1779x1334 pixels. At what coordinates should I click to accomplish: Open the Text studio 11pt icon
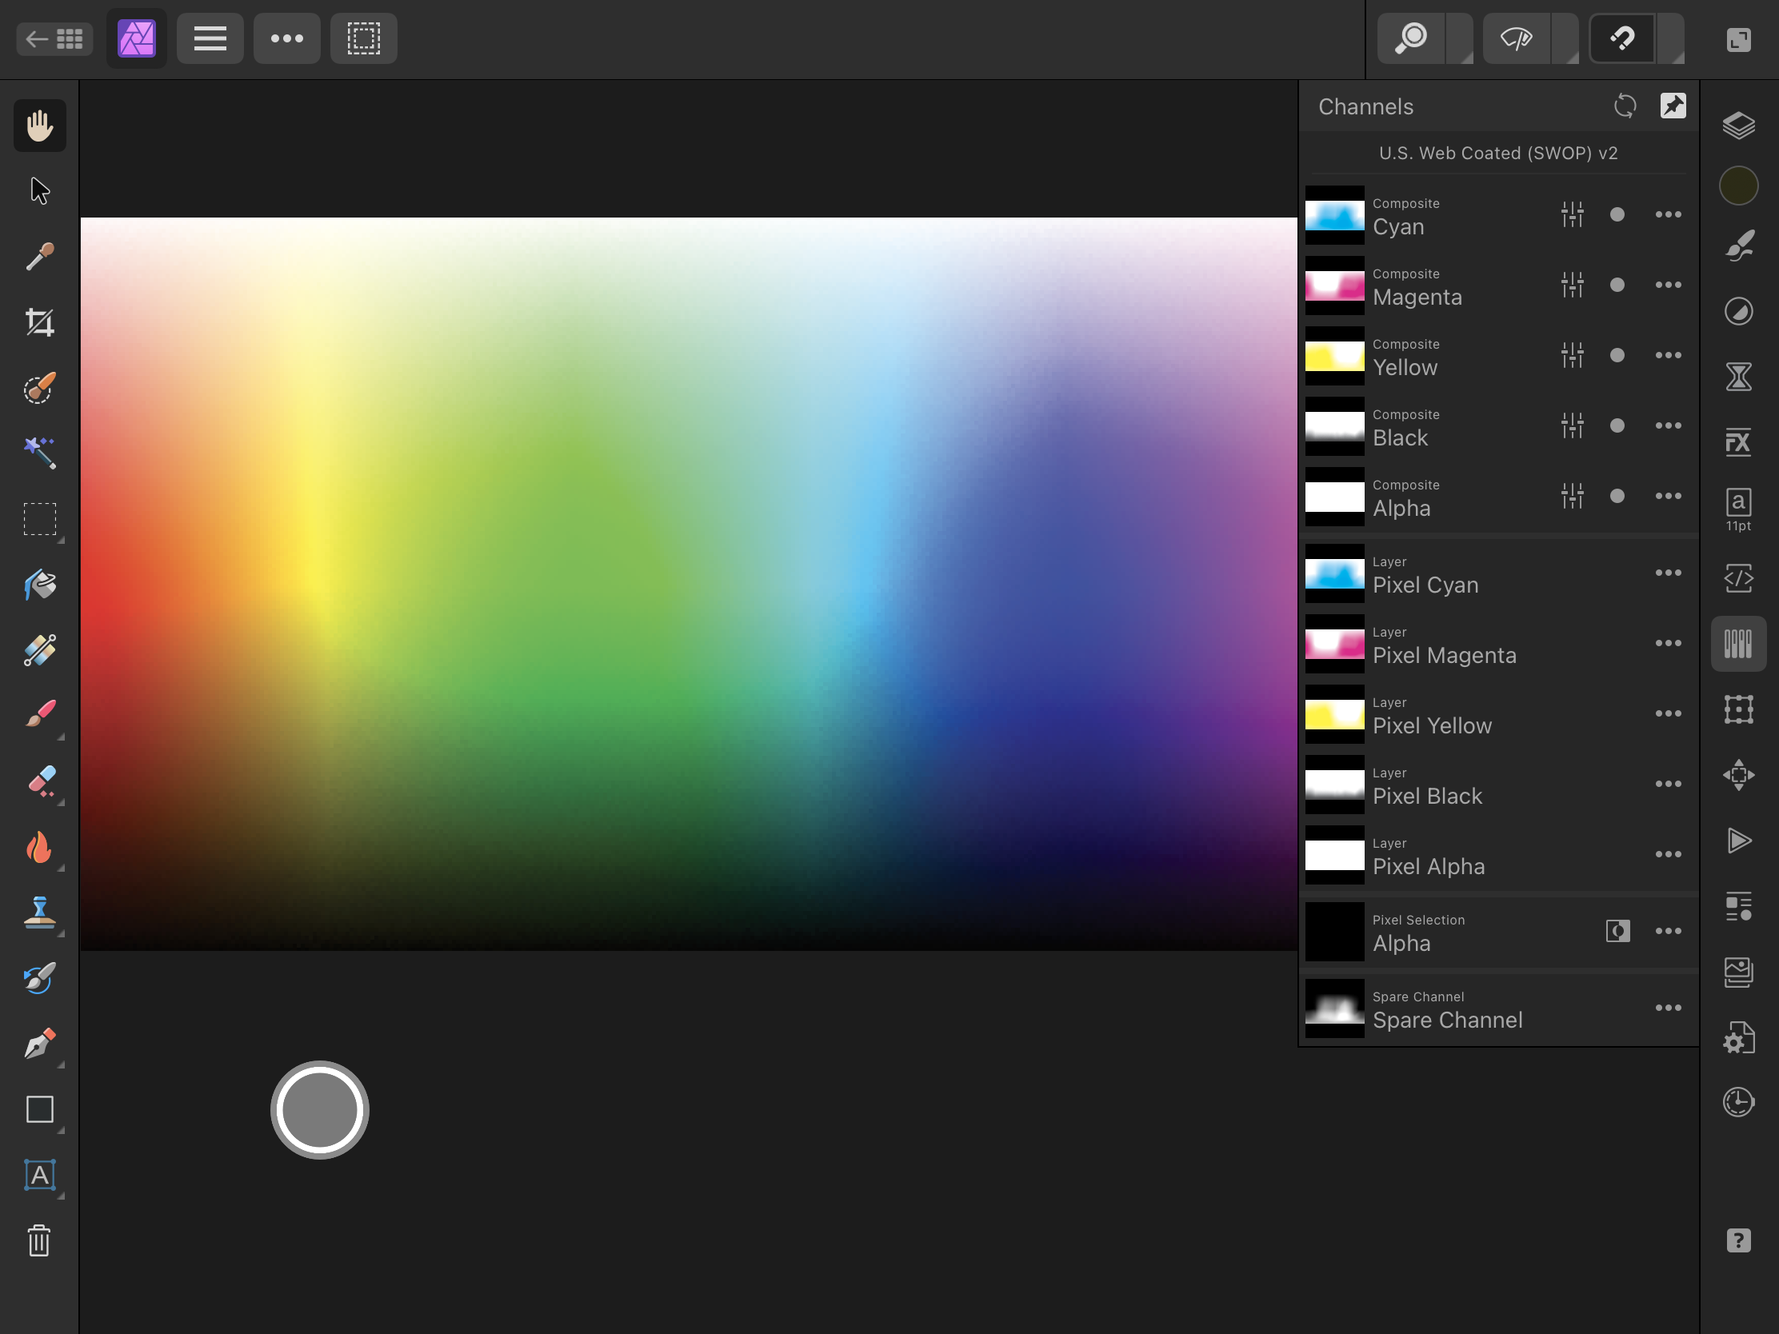(1738, 509)
